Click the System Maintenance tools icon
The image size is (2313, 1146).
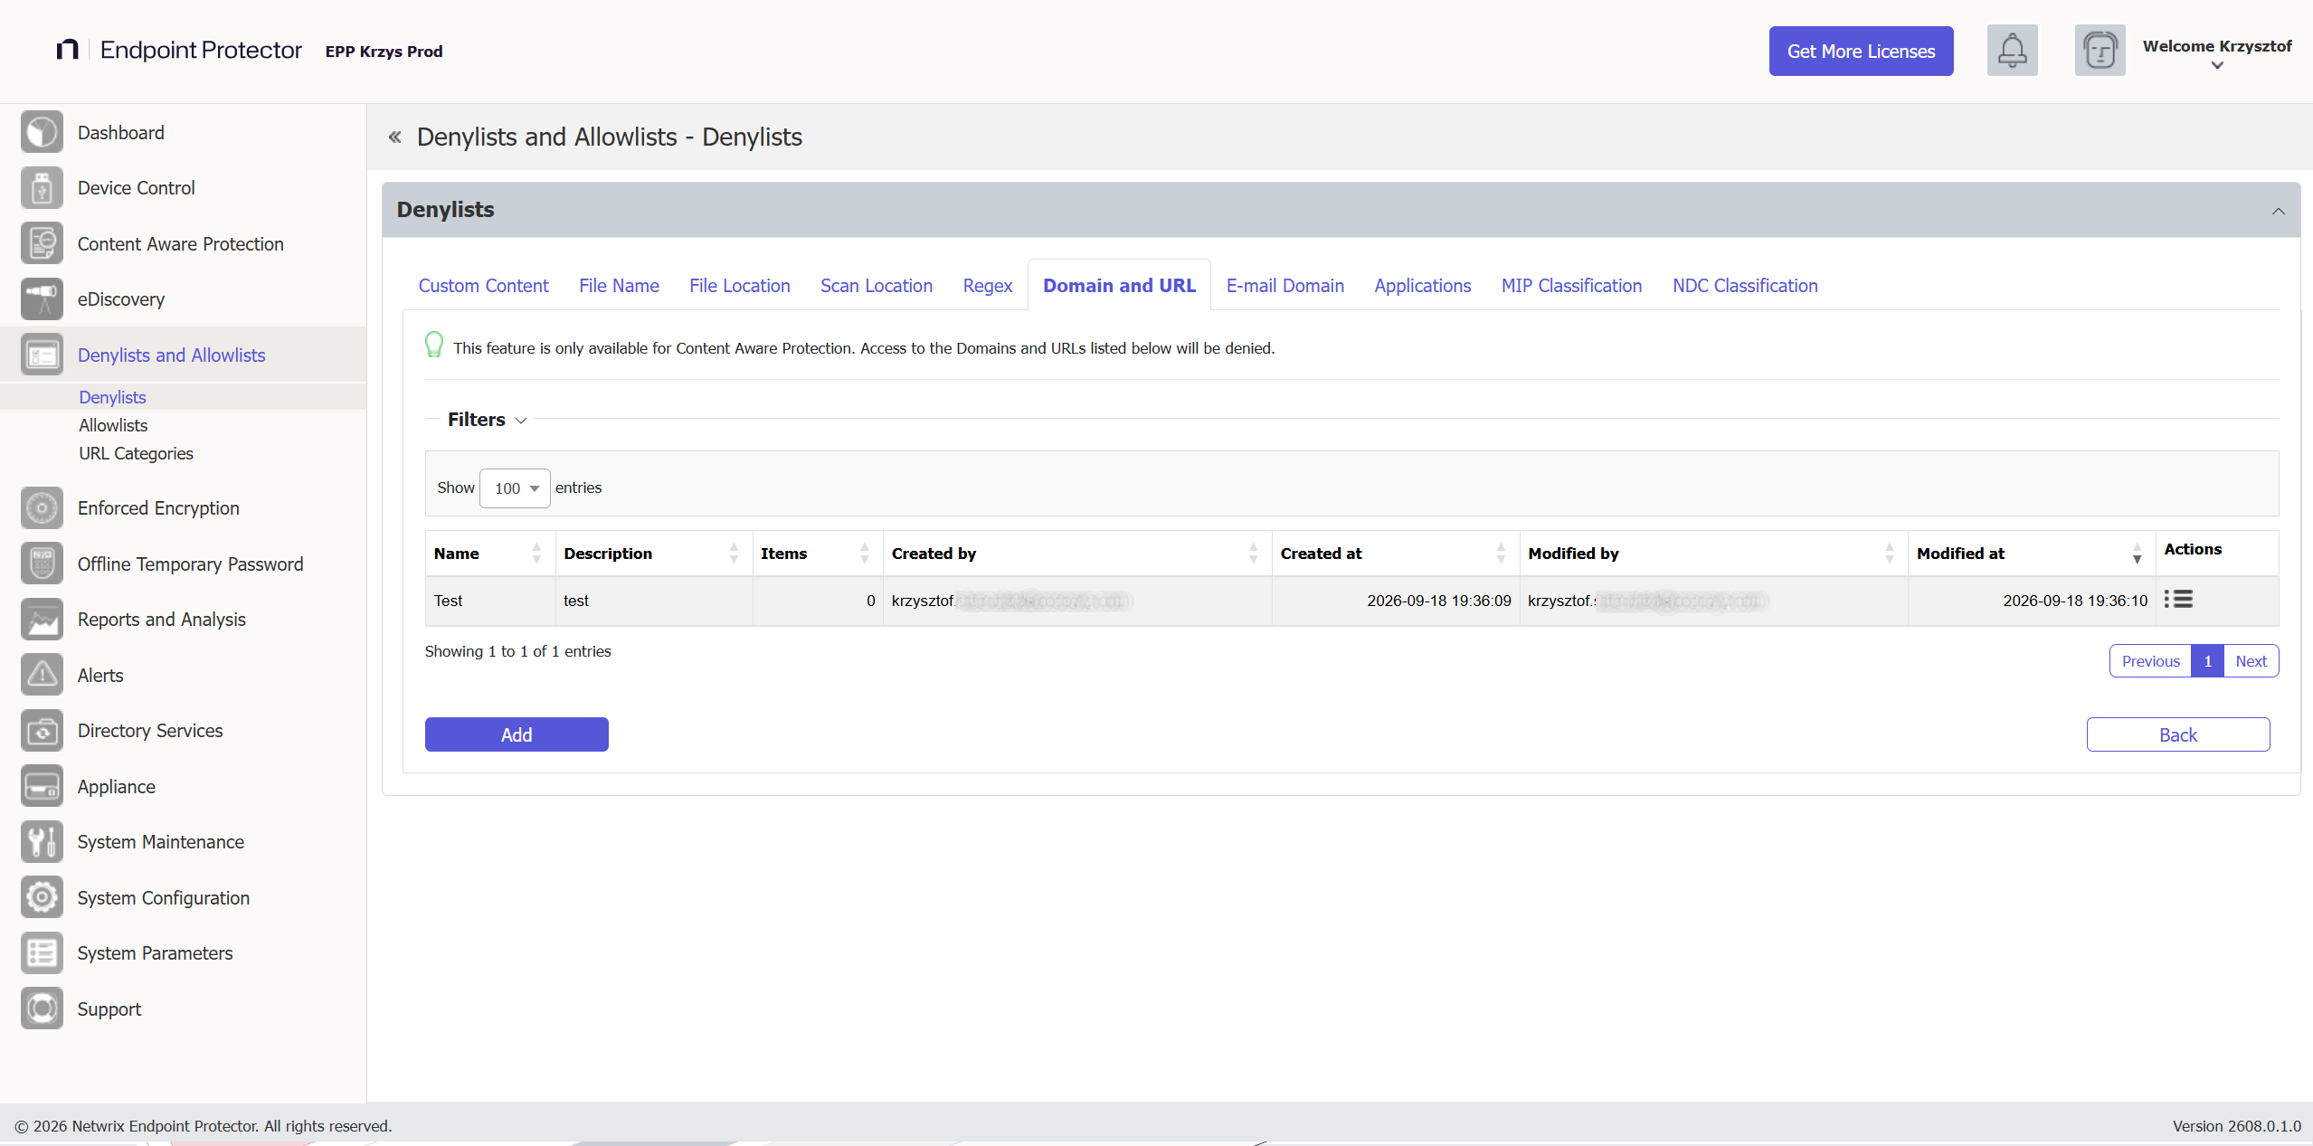42,842
